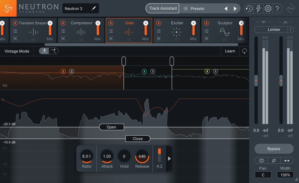Solo the first orange frequency band
The height and width of the screenshot is (183, 299).
(72, 71)
